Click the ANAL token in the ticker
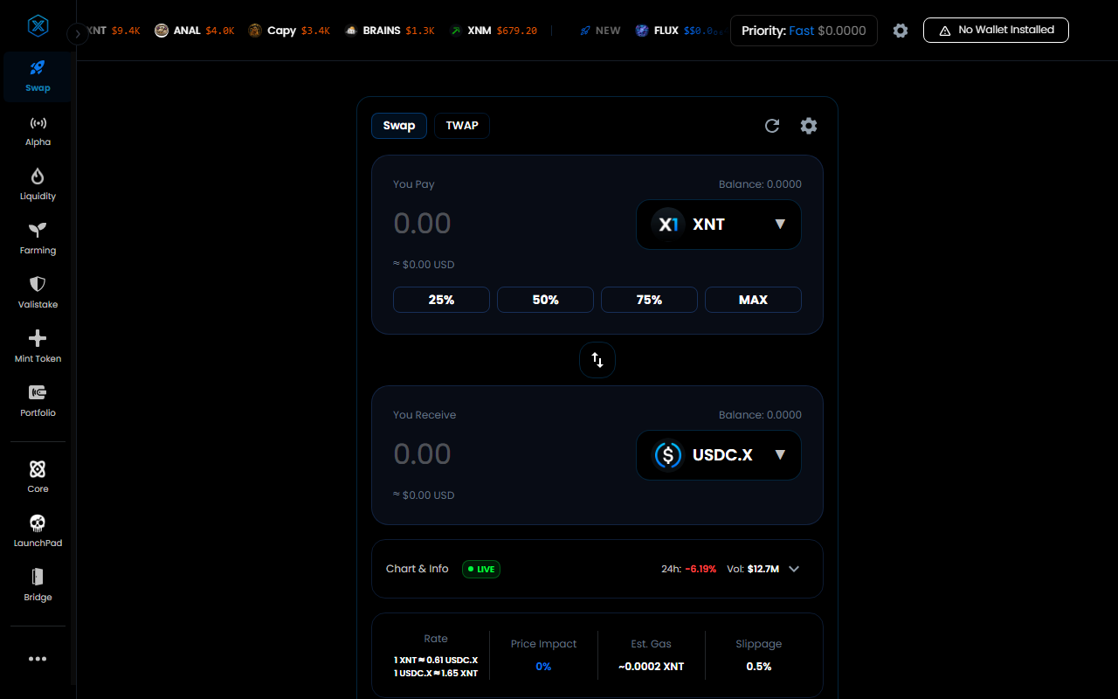The height and width of the screenshot is (699, 1118). (195, 31)
